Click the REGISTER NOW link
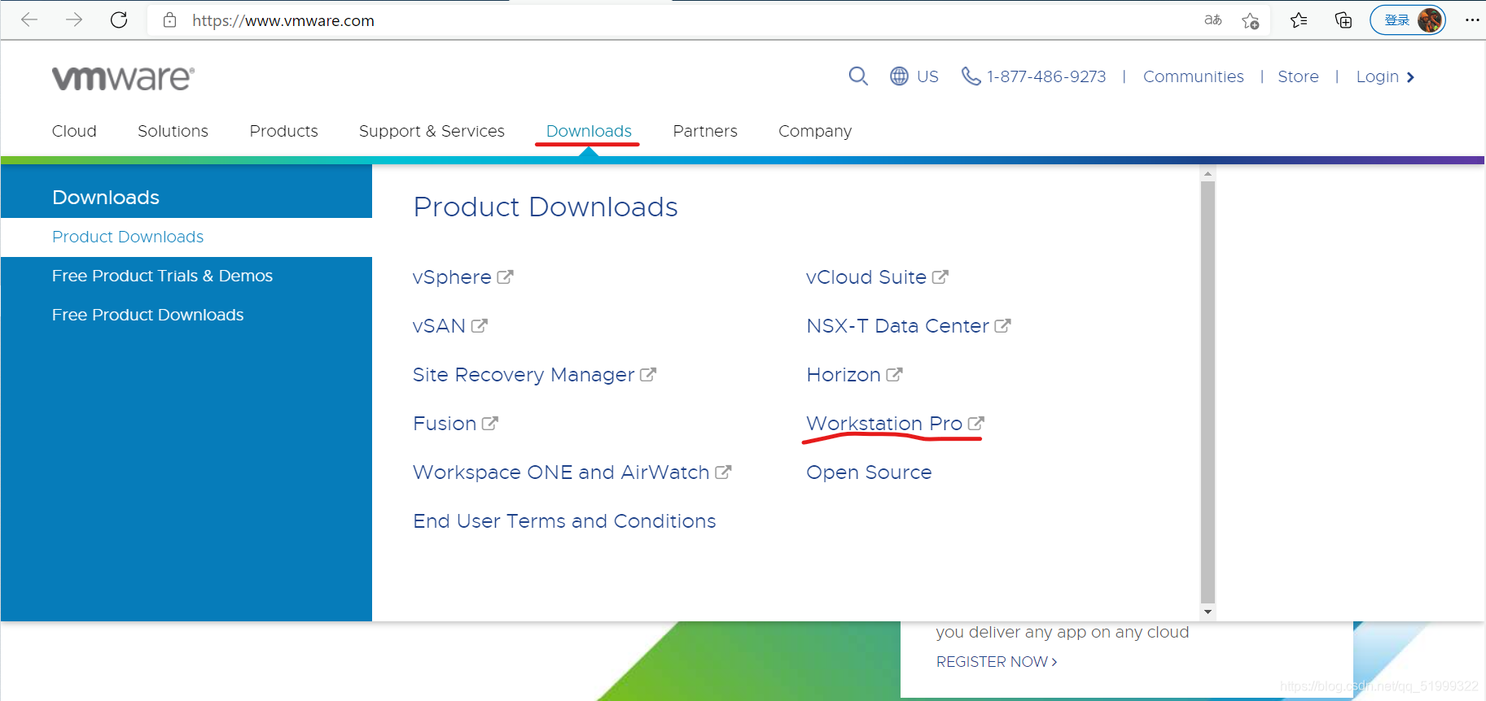Screen dimensions: 1486x701 (x=997, y=662)
